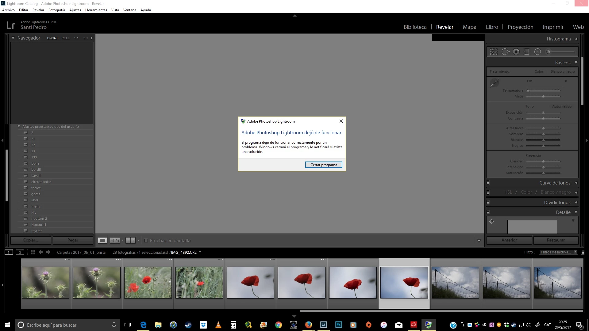The image size is (589, 331).
Task: Select the Spot Removal tool
Action: (x=505, y=52)
